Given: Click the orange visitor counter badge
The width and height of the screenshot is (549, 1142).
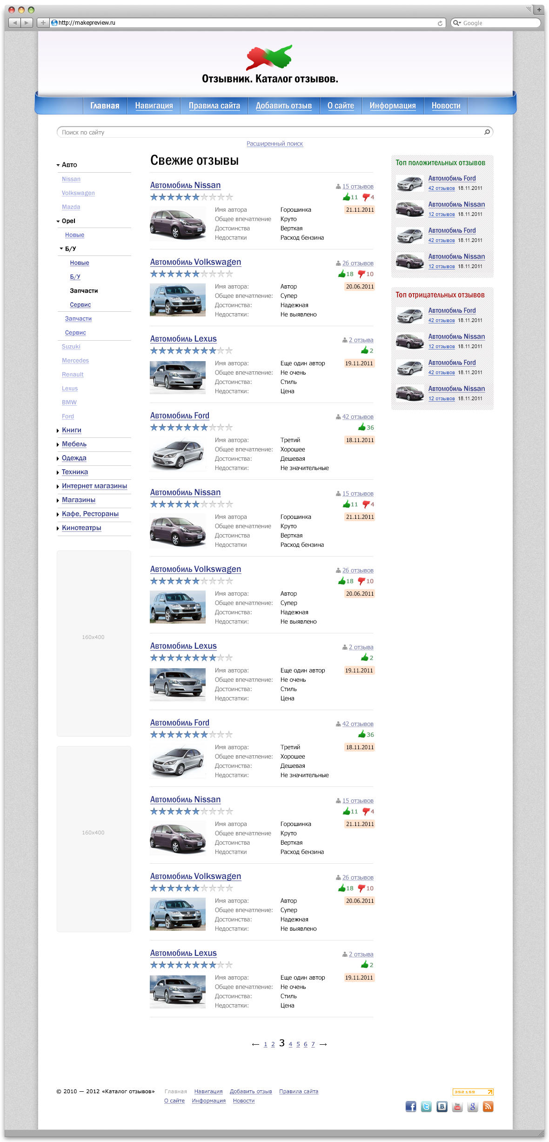Looking at the screenshot, I should [x=473, y=1092].
